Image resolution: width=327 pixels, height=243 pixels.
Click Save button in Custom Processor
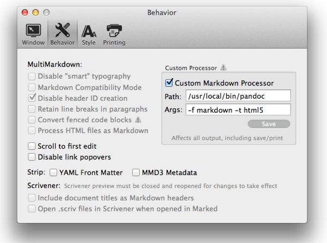(269, 124)
